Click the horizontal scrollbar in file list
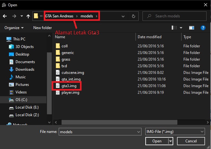This screenshot has width=211, height=149. click(x=119, y=122)
